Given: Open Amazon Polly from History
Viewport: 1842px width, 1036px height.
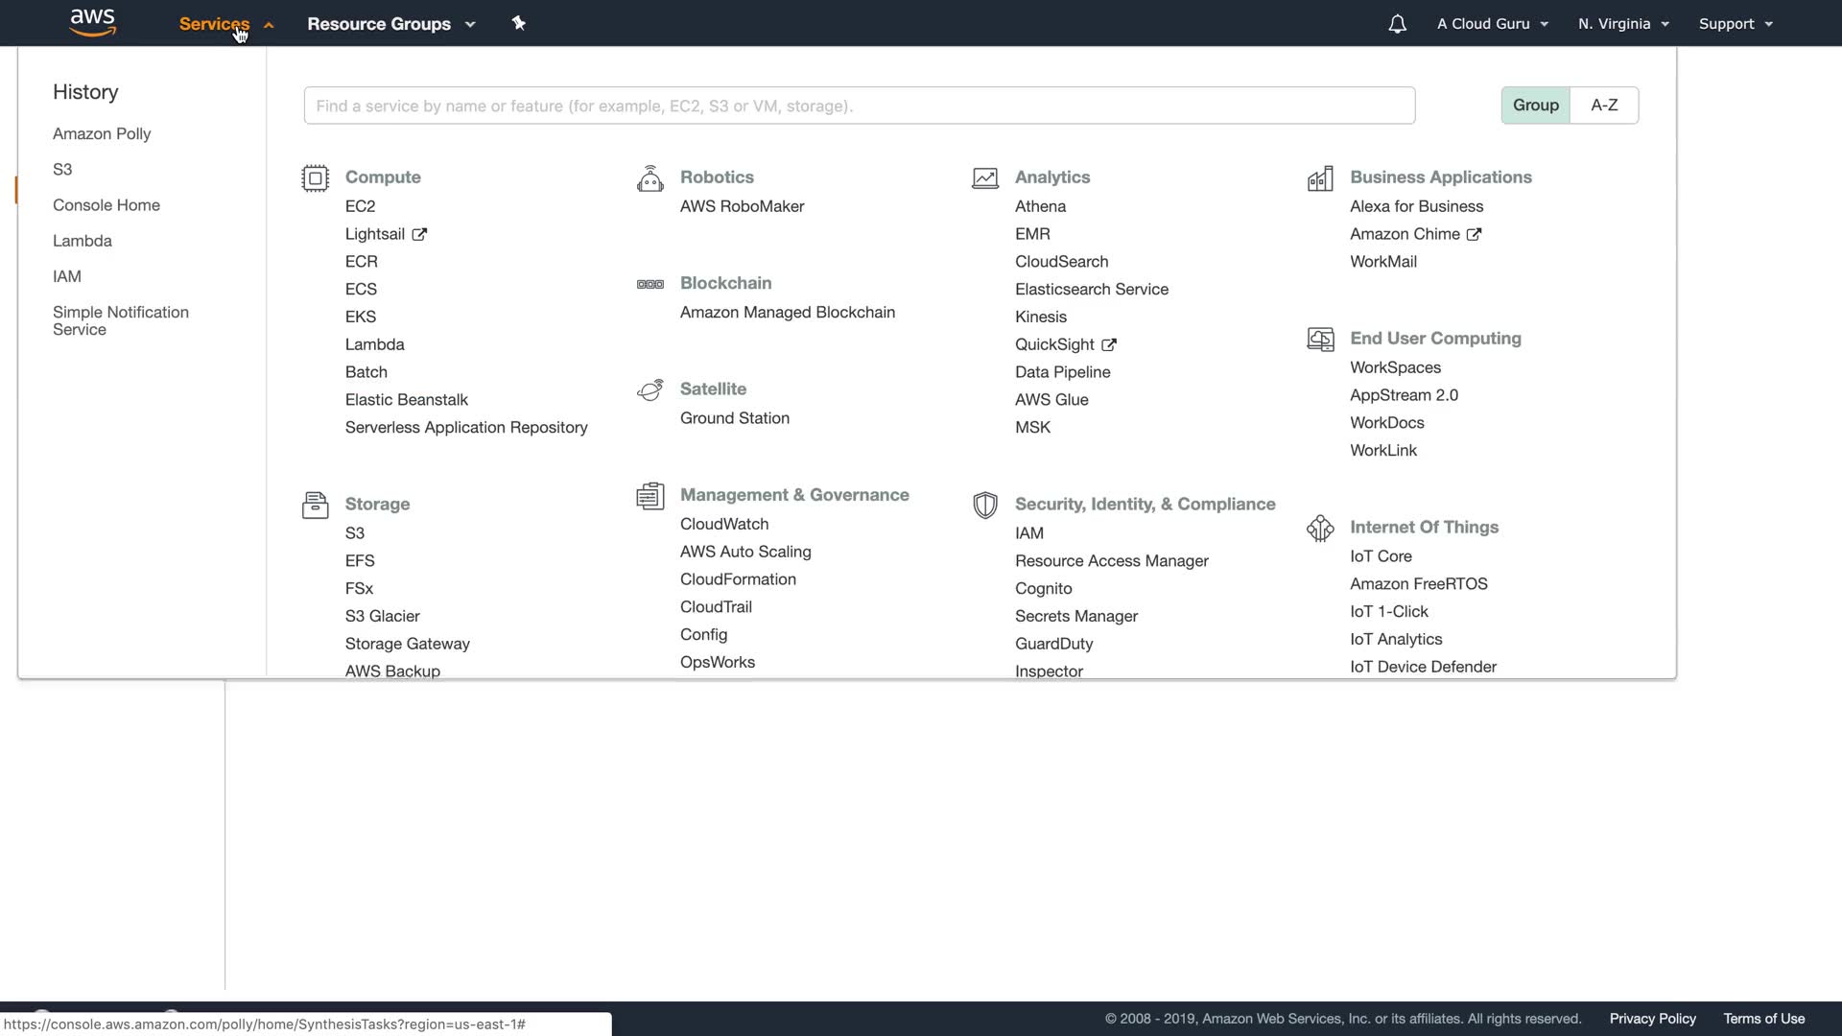Looking at the screenshot, I should (102, 134).
